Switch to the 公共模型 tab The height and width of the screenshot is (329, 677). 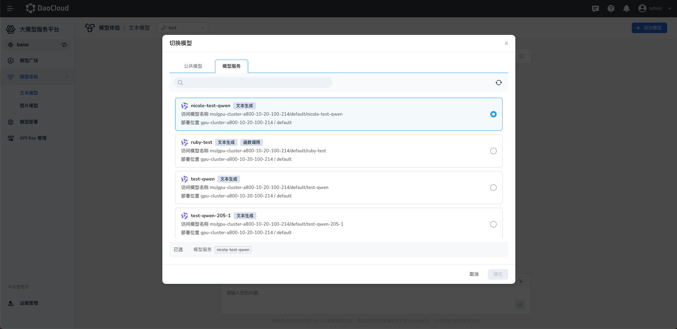coord(193,66)
